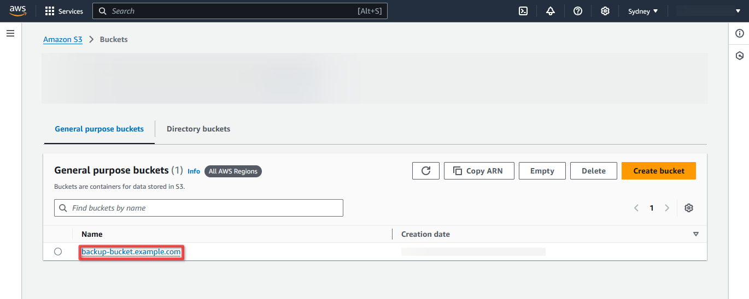The width and height of the screenshot is (749, 299).
Task: Launch the CloudShell terminal icon
Action: pyautogui.click(x=523, y=11)
